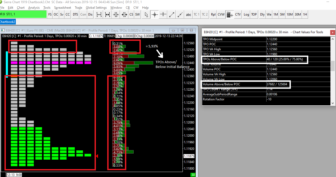The height and width of the screenshot is (177, 336).
Task: Click the CC toolbar button
Action: [x=68, y=14]
